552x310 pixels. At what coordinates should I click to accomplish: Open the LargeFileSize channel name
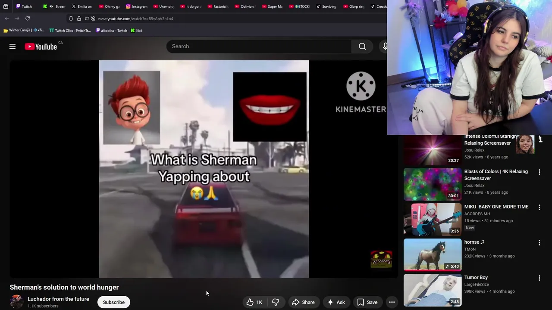point(477,285)
